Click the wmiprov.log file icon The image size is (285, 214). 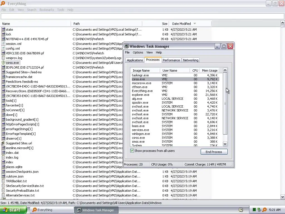3,58
